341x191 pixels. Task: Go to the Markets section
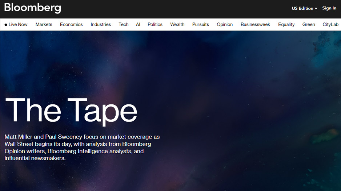click(x=44, y=25)
